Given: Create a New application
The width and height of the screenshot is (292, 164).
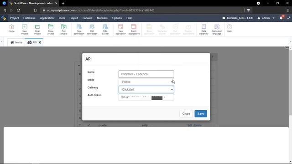Looking at the screenshot, I should (120, 29).
